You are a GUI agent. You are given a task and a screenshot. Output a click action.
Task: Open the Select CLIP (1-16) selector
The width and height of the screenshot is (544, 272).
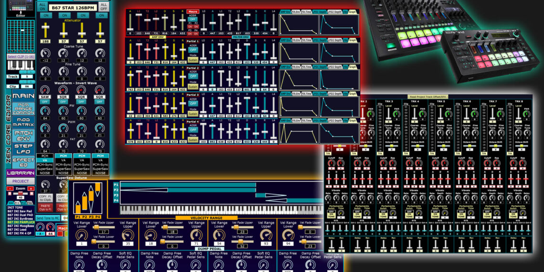pos(21,57)
